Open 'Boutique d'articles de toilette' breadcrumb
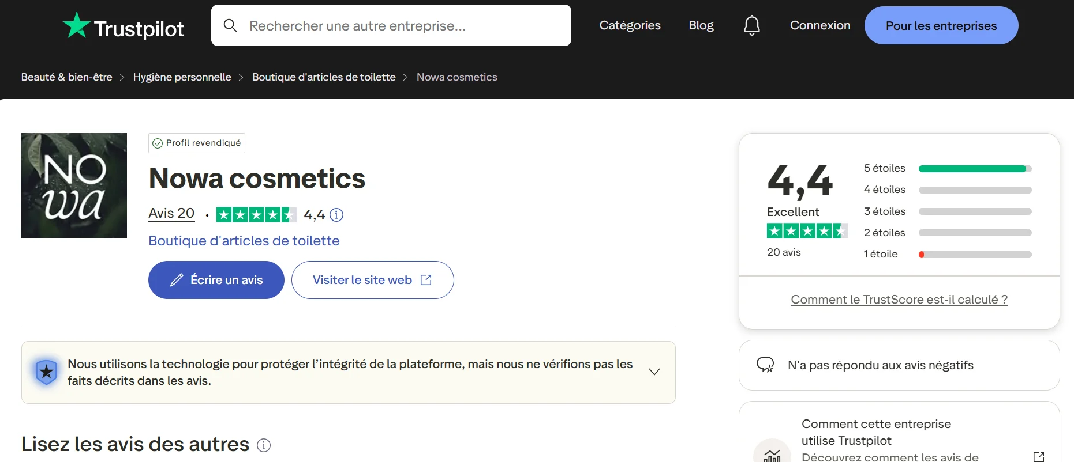The image size is (1074, 462). coord(324,77)
